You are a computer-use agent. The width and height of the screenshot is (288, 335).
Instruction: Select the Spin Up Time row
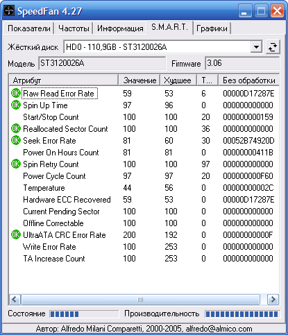coord(144,105)
